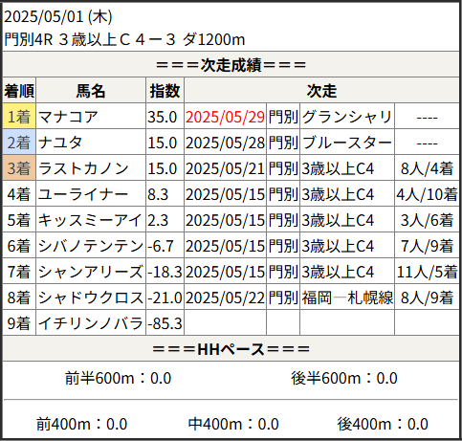
Task: Open ラストカノン horse entry
Action: click(83, 168)
